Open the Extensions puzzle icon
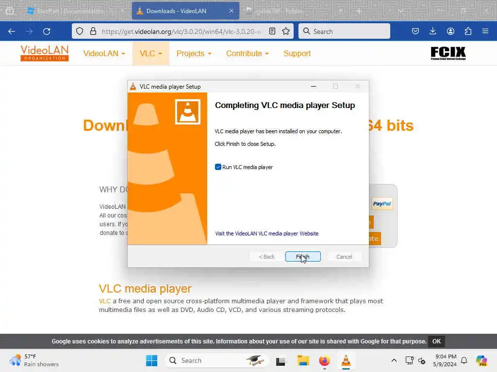Screen dimensions: 497x372 pyautogui.click(x=468, y=31)
